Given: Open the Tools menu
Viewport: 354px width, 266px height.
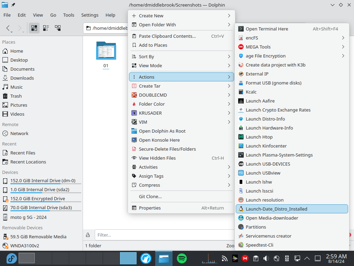Looking at the screenshot, I should click(69, 15).
